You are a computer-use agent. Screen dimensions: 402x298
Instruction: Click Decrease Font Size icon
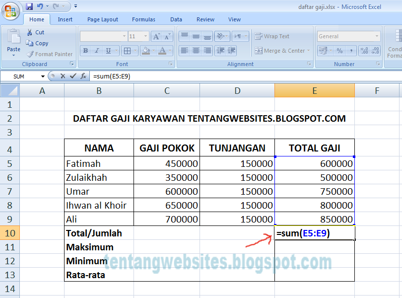tap(167, 36)
